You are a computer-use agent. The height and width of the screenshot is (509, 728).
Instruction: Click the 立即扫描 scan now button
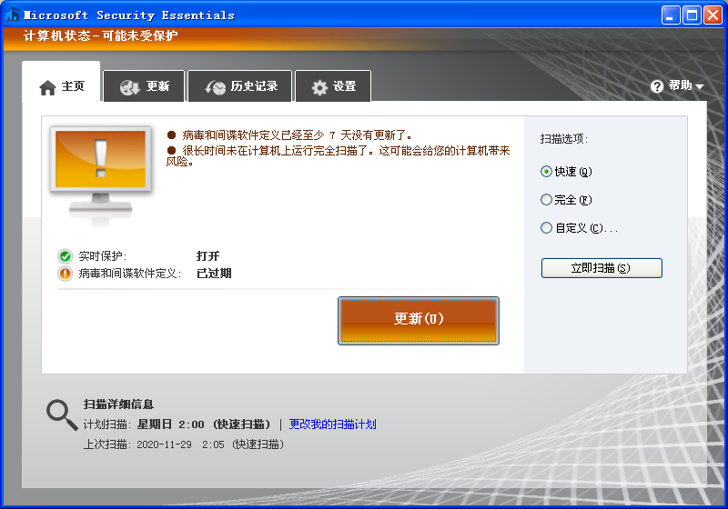602,268
